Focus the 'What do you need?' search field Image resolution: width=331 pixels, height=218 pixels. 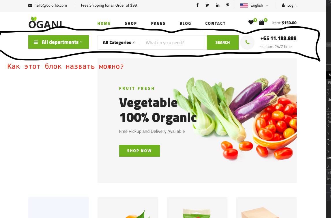(173, 42)
